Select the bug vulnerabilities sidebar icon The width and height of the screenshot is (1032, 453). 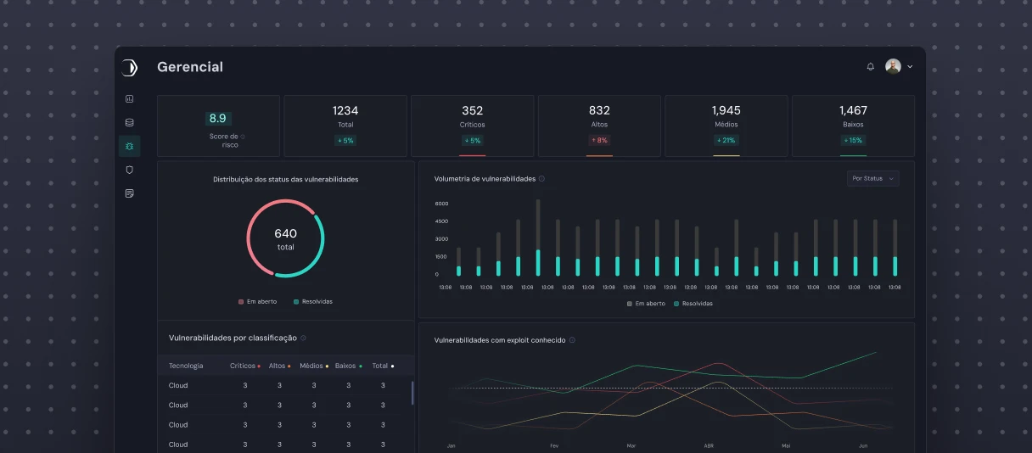(x=129, y=147)
